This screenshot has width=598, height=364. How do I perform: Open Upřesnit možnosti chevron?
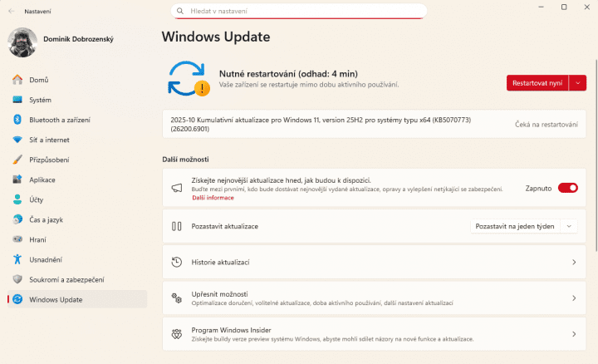click(x=574, y=298)
